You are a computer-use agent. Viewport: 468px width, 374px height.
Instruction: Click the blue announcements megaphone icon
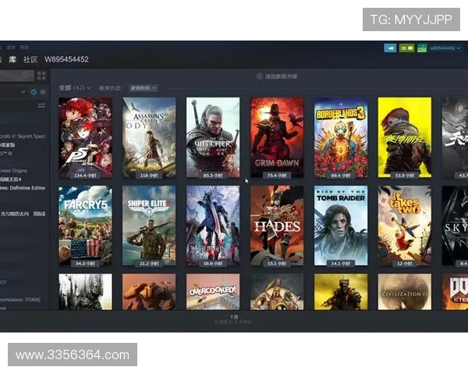click(x=391, y=48)
